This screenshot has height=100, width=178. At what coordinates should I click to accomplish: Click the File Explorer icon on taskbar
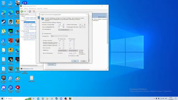47,99
